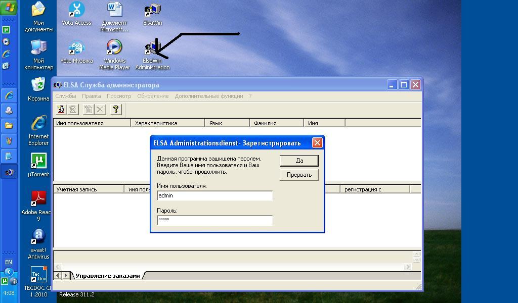The image size is (518, 303).
Task: Click the help question mark toolbar icon
Action: [116, 109]
